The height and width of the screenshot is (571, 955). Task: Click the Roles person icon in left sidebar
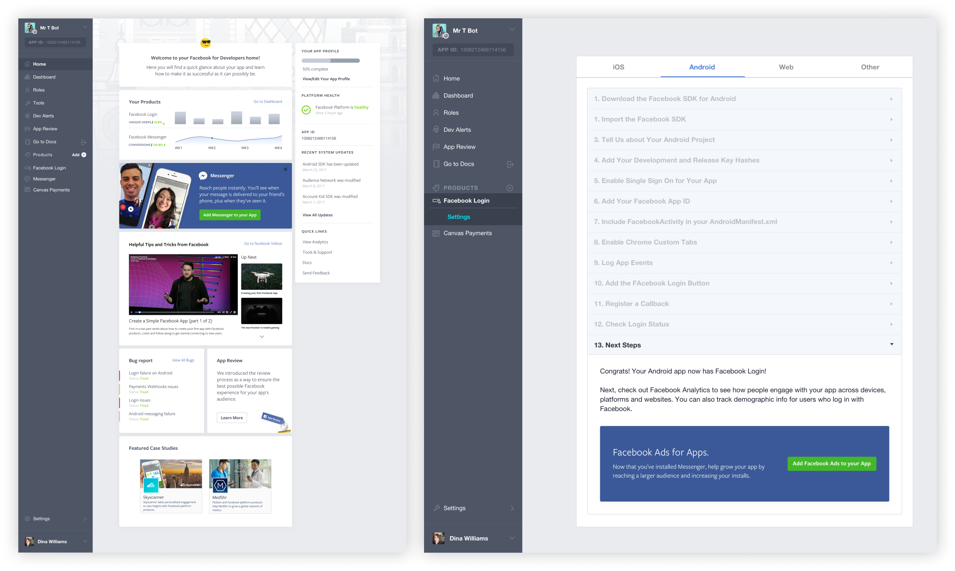pos(27,90)
